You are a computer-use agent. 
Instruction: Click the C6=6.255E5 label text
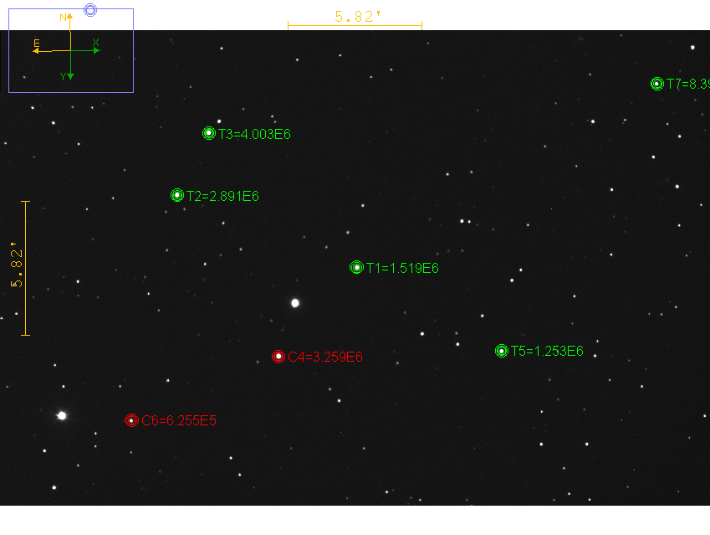pos(179,421)
